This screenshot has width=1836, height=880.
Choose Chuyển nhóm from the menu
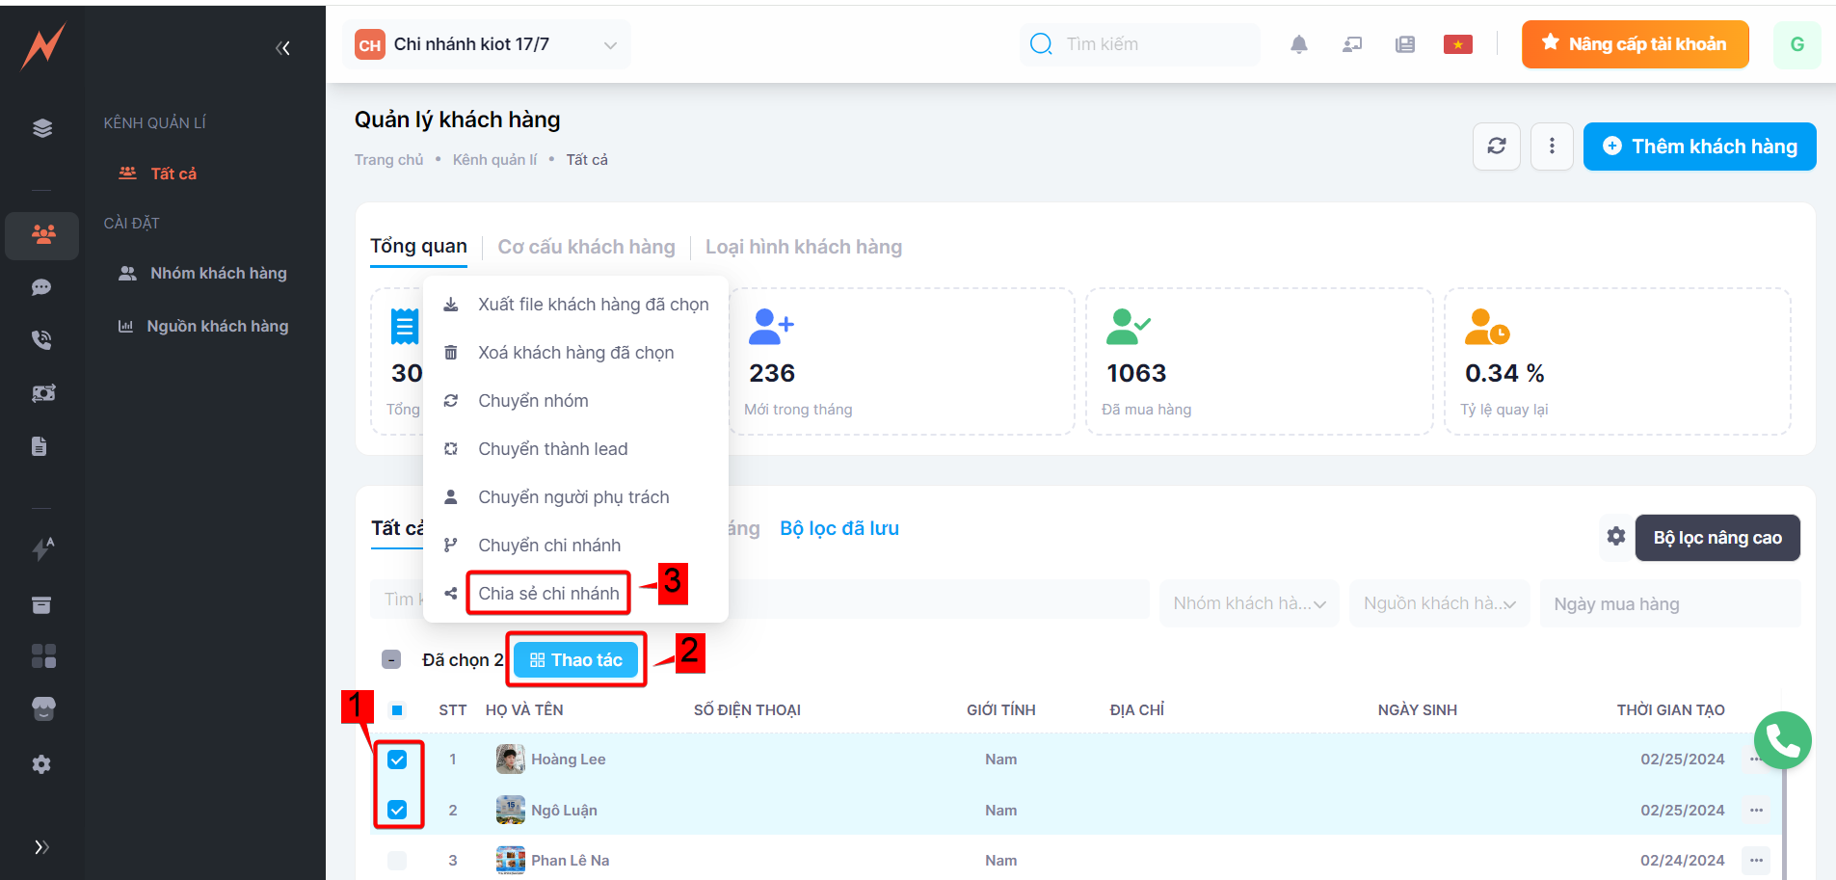click(x=533, y=401)
